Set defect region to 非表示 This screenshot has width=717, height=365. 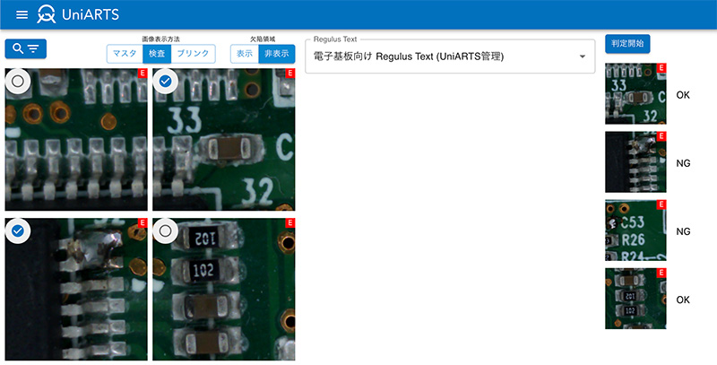point(277,54)
